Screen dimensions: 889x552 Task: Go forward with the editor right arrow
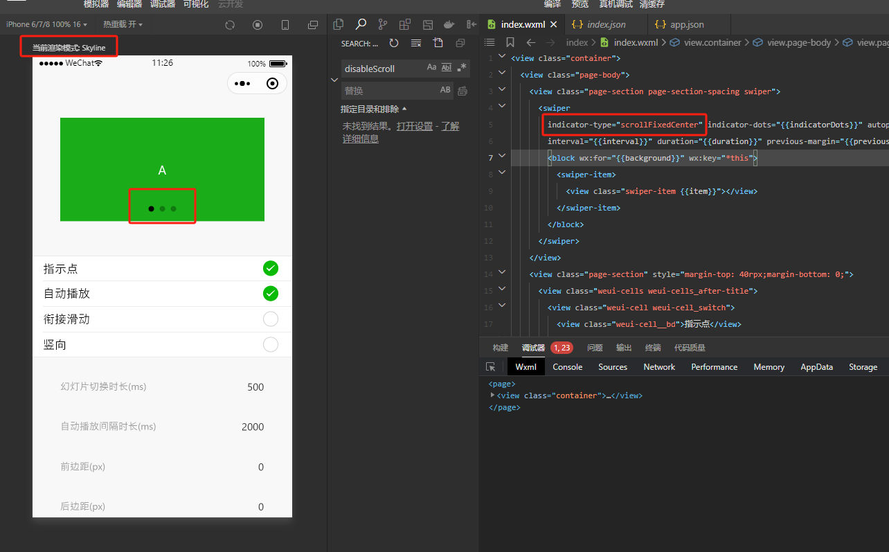pyautogui.click(x=552, y=42)
